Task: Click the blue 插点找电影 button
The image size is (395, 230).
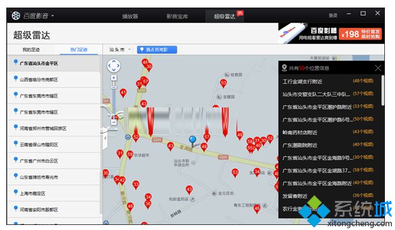Action: click(x=157, y=50)
